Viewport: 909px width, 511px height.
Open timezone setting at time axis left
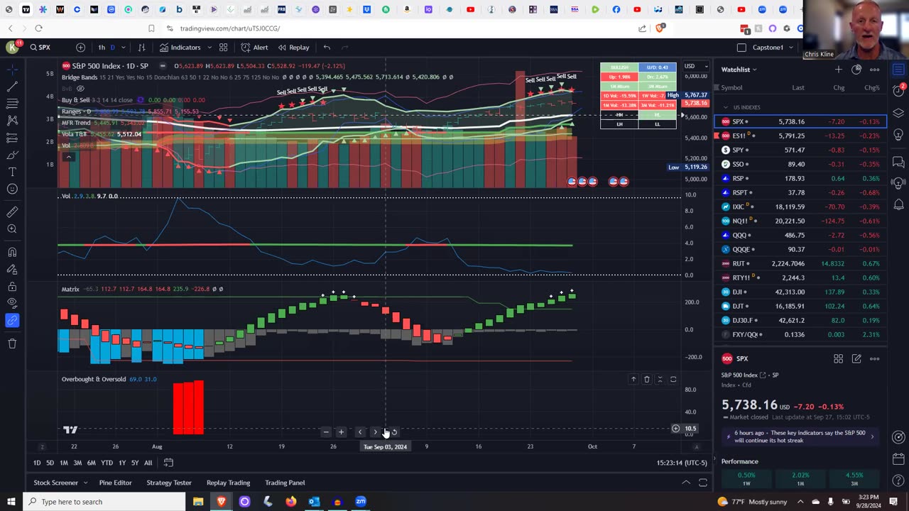[x=42, y=446]
